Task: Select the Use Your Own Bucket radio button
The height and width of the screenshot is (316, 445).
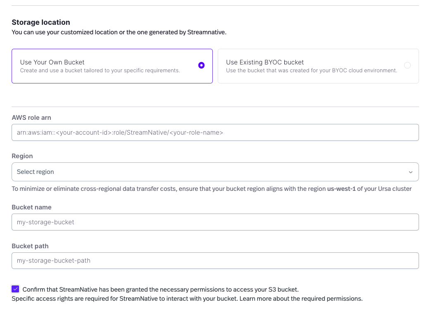Action: coord(201,65)
